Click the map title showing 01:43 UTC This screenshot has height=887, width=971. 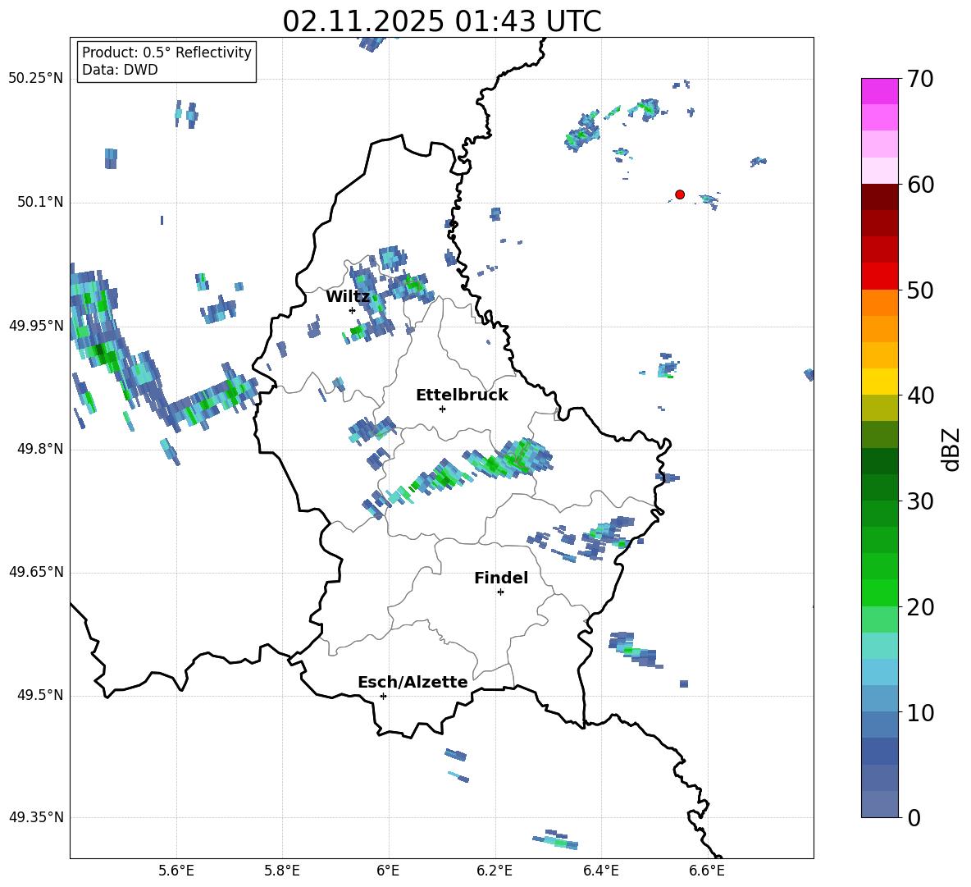pos(441,21)
